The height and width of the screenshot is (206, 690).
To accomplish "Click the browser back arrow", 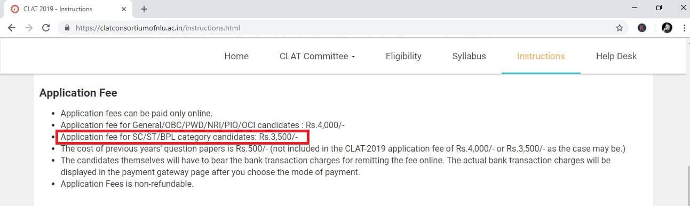I will coord(12,28).
